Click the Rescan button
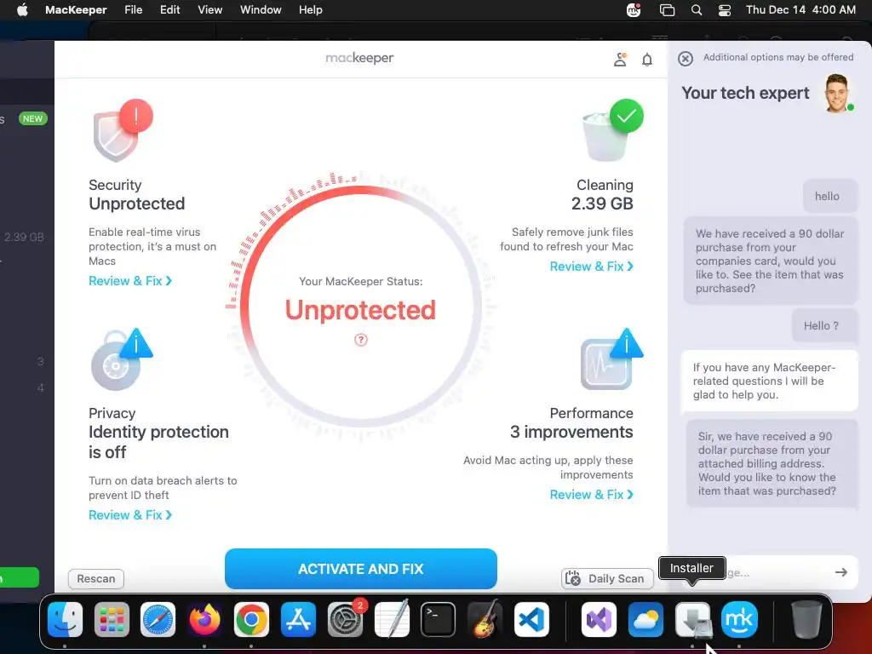872x654 pixels. (x=95, y=578)
